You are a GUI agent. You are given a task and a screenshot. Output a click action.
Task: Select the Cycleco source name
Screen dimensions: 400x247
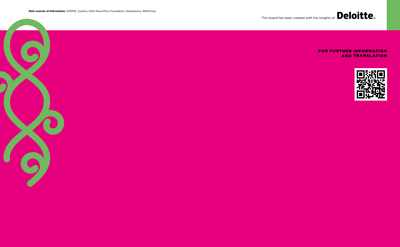[x=82, y=11]
